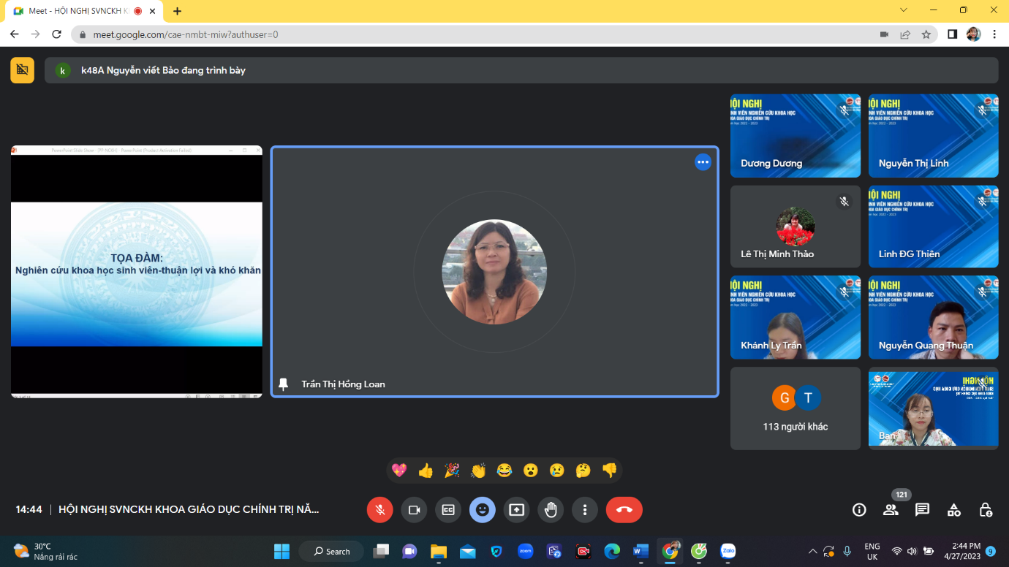Screen dimensions: 1009x567
Task: Select Linh ĐG Thiên participant tile
Action: (x=933, y=227)
